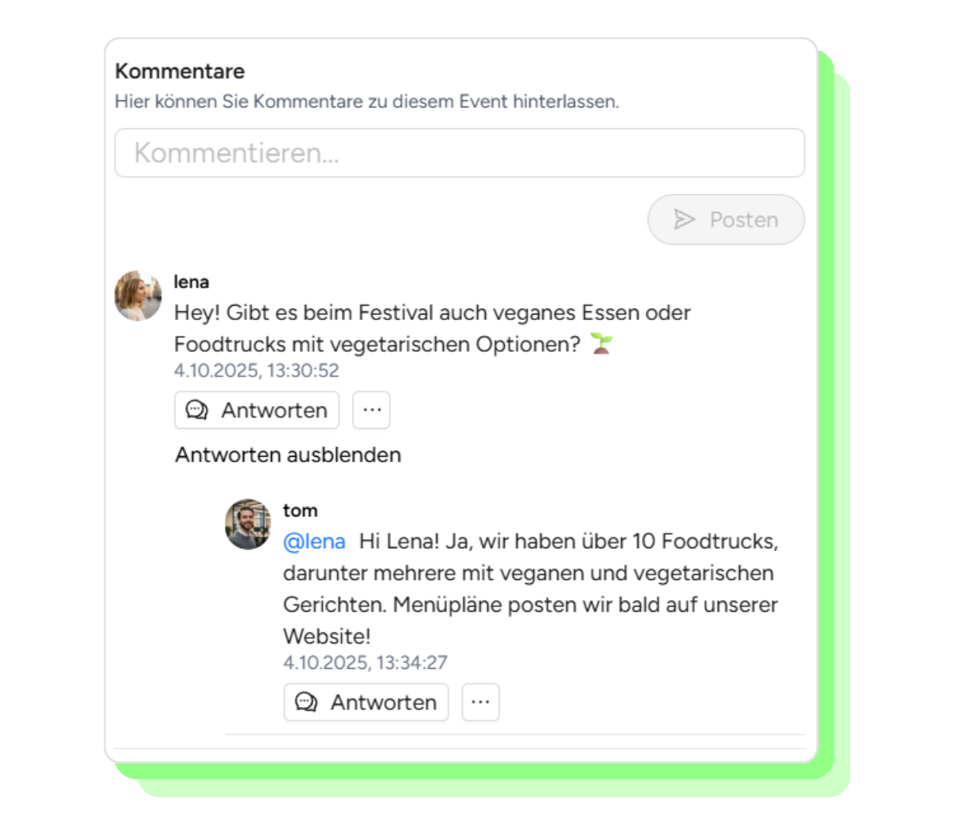The height and width of the screenshot is (834, 954).
Task: Click the timestamp 4.10.2025, 13:34:27
Action: pos(365,662)
